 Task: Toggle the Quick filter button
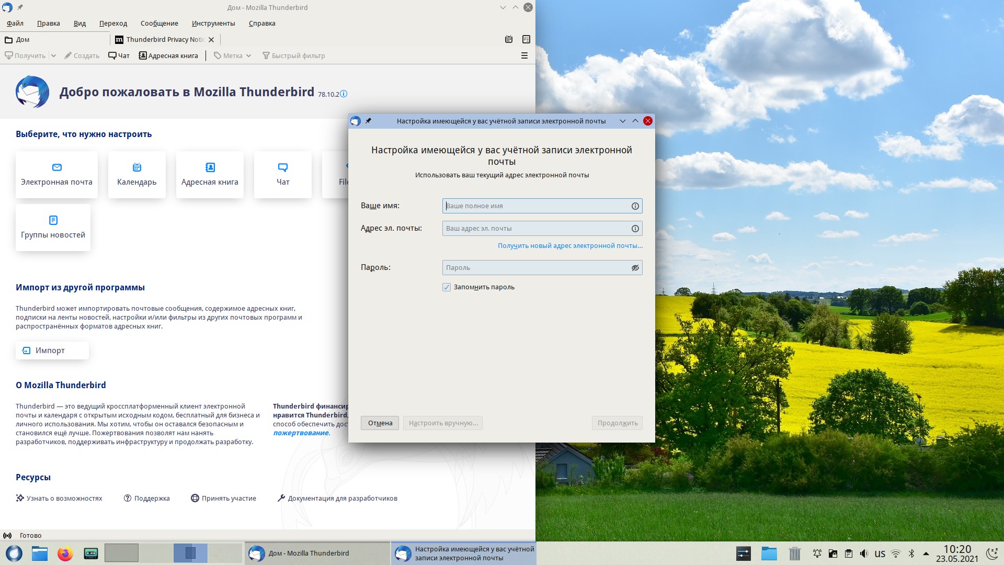tap(293, 55)
